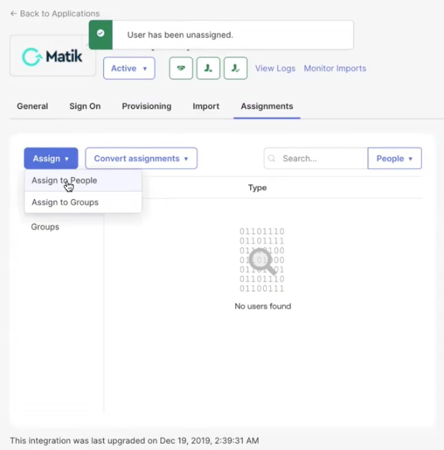Switch to the General tab
The image size is (444, 450).
[x=32, y=106]
